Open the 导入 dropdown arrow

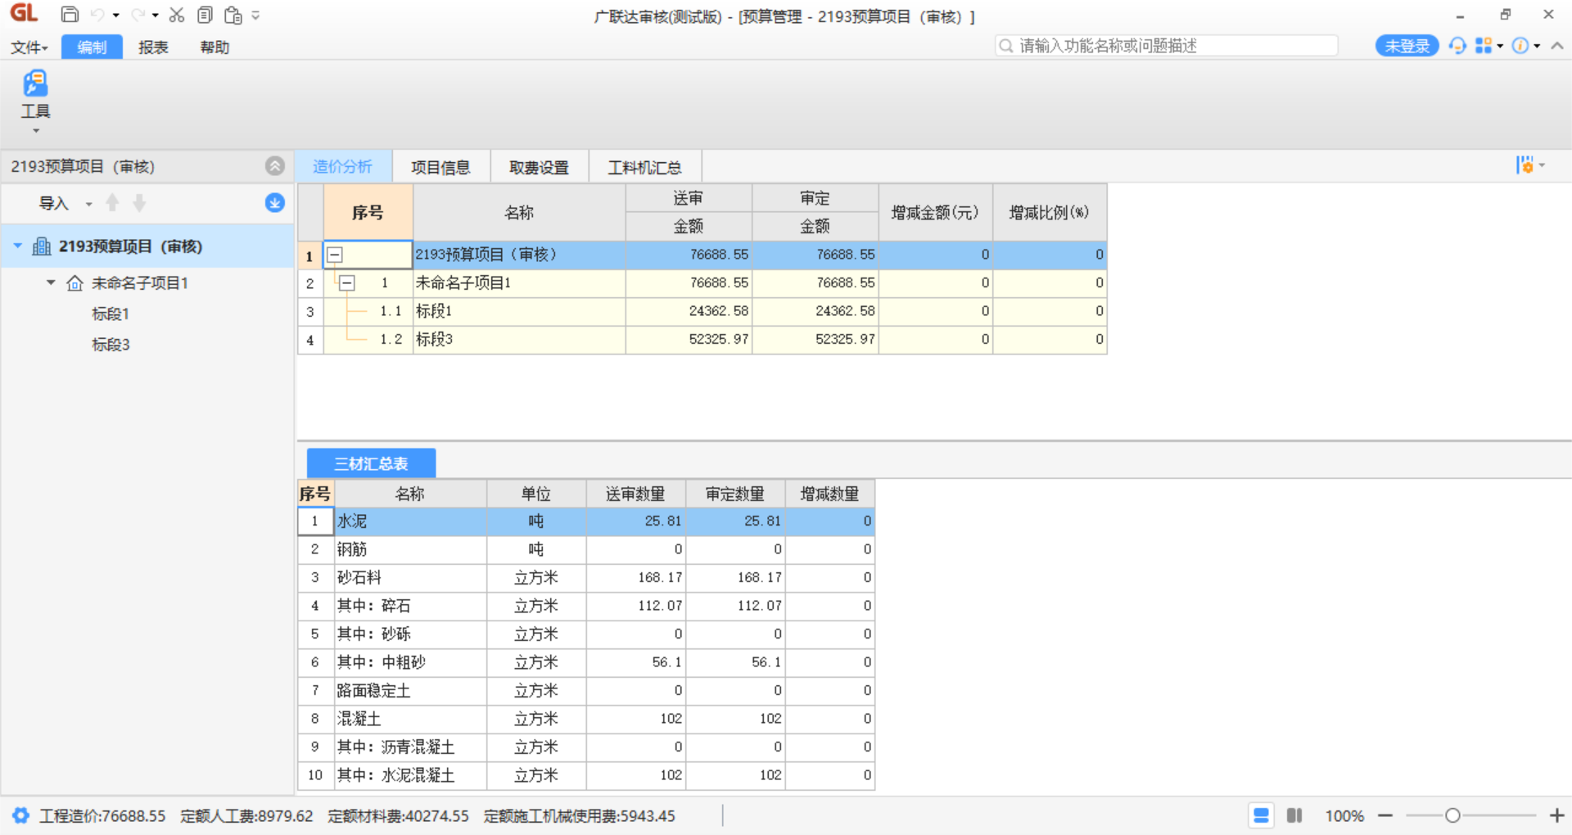88,204
